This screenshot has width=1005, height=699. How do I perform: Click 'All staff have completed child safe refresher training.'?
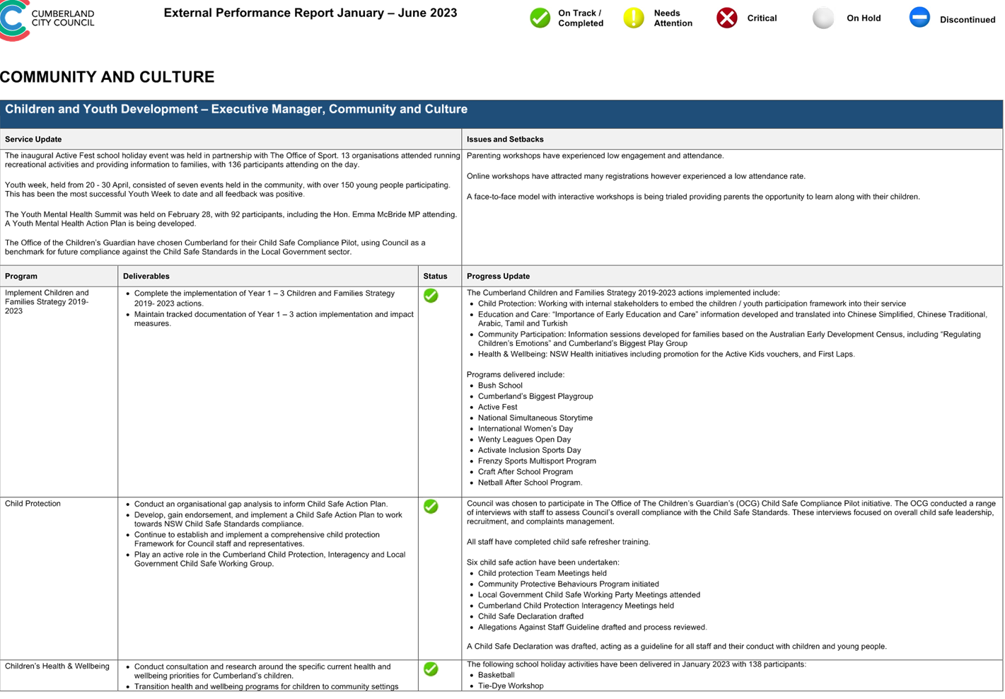pyautogui.click(x=559, y=542)
